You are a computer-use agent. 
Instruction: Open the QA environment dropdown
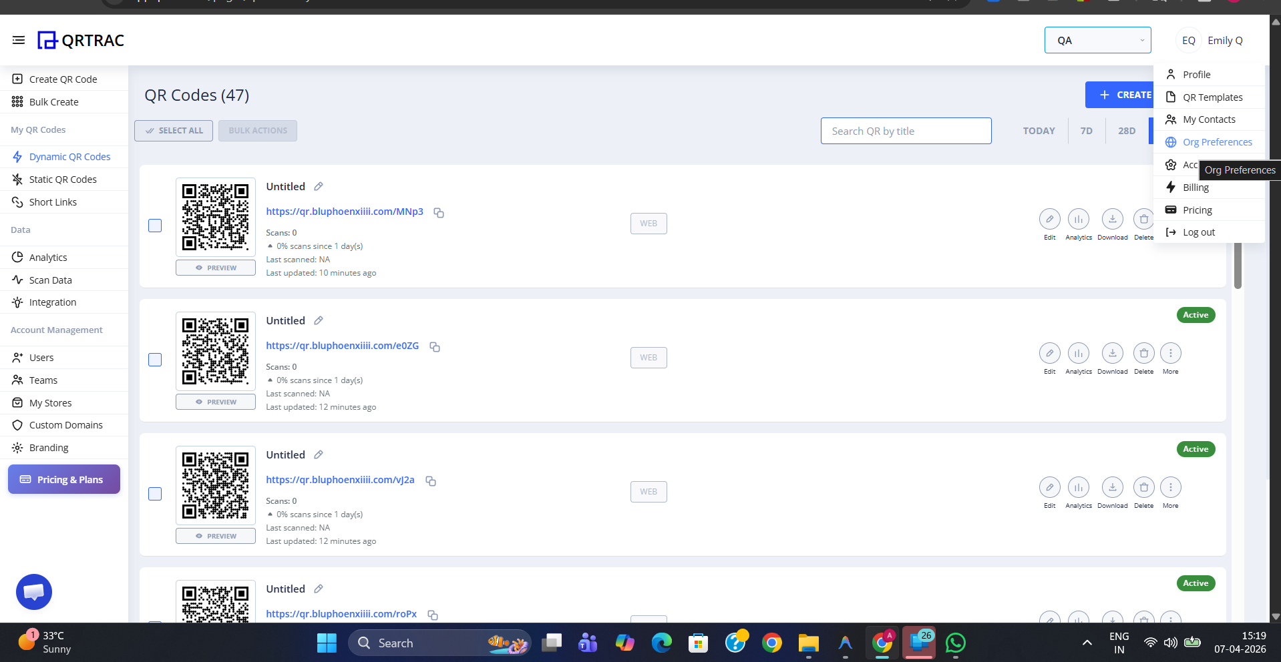[1097, 40]
